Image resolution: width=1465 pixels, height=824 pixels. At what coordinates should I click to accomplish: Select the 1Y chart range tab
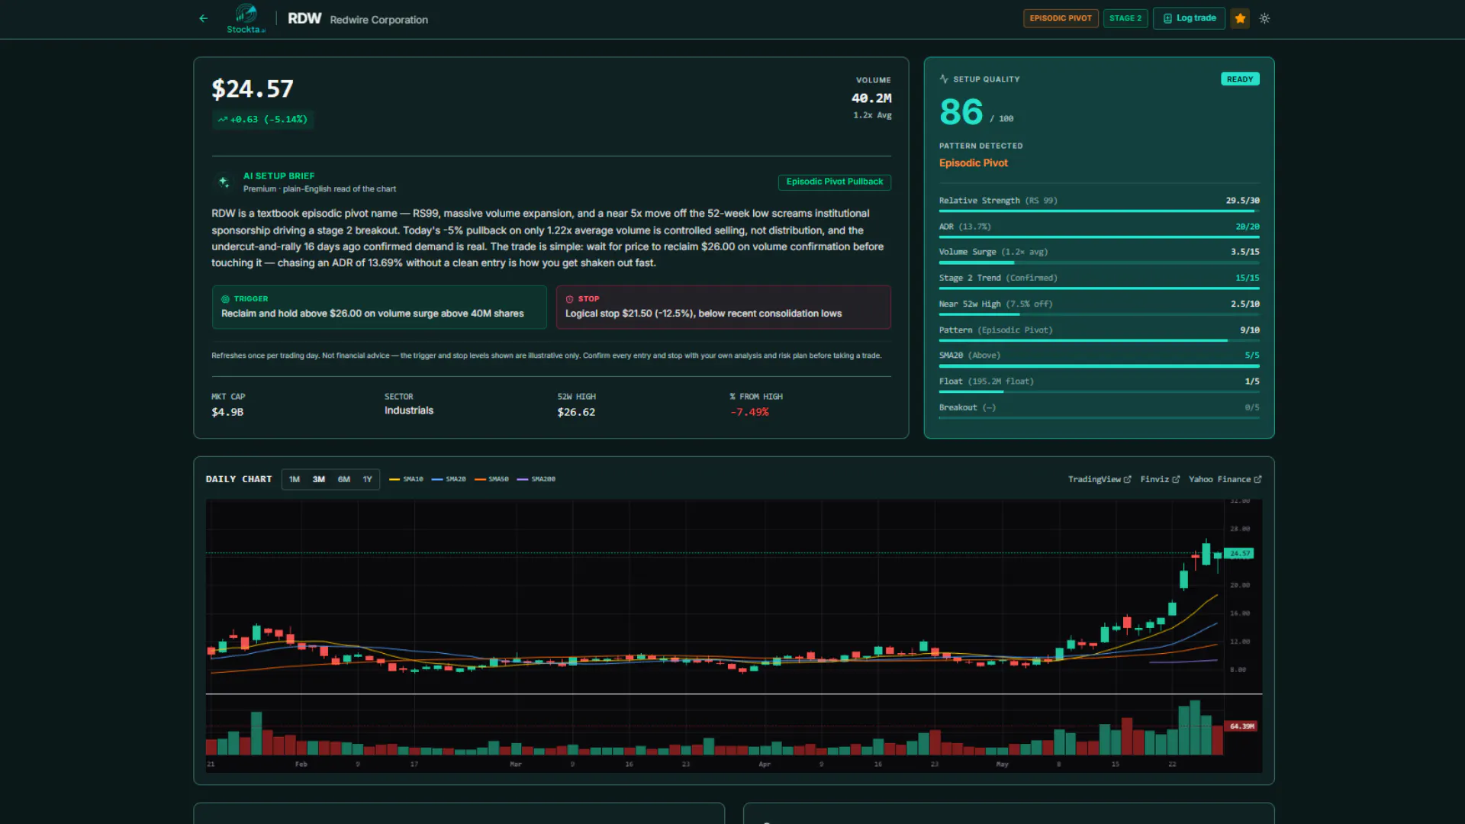pyautogui.click(x=368, y=479)
